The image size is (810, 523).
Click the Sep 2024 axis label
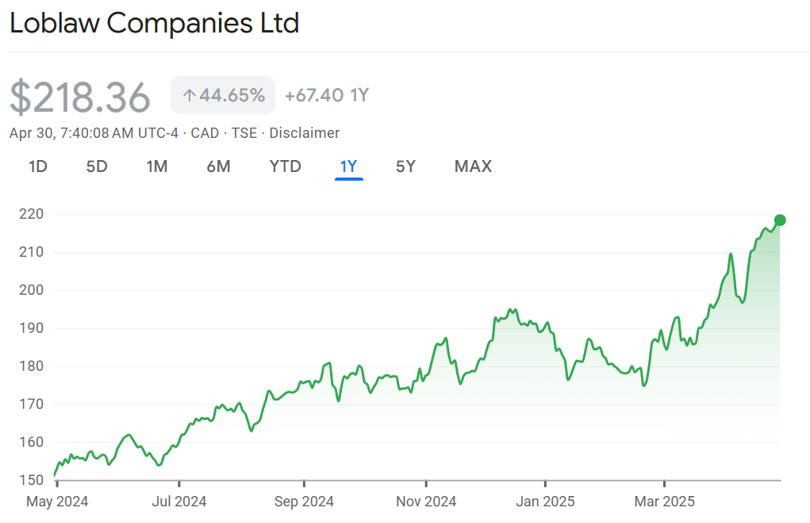[x=305, y=502]
